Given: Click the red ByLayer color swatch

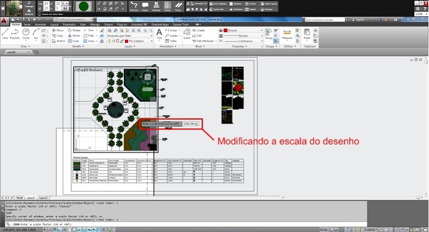Looking at the screenshot, I should click(226, 30).
